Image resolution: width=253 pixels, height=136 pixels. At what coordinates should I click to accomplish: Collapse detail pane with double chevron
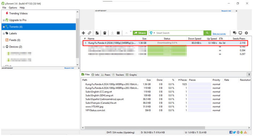coord(249,75)
